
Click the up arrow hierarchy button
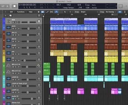6,12
